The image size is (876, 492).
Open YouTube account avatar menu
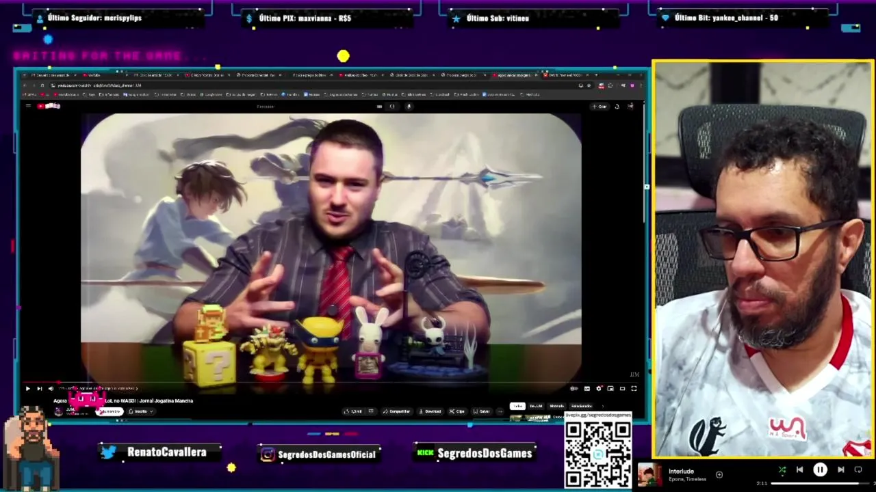tap(630, 106)
